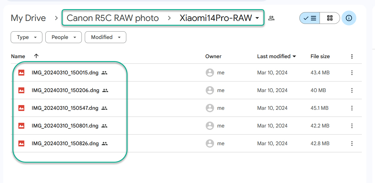Viewport: 375px width, 183px height.
Task: Open the Xiaomi14Pro-RAW folder dropdown
Action: (x=220, y=18)
